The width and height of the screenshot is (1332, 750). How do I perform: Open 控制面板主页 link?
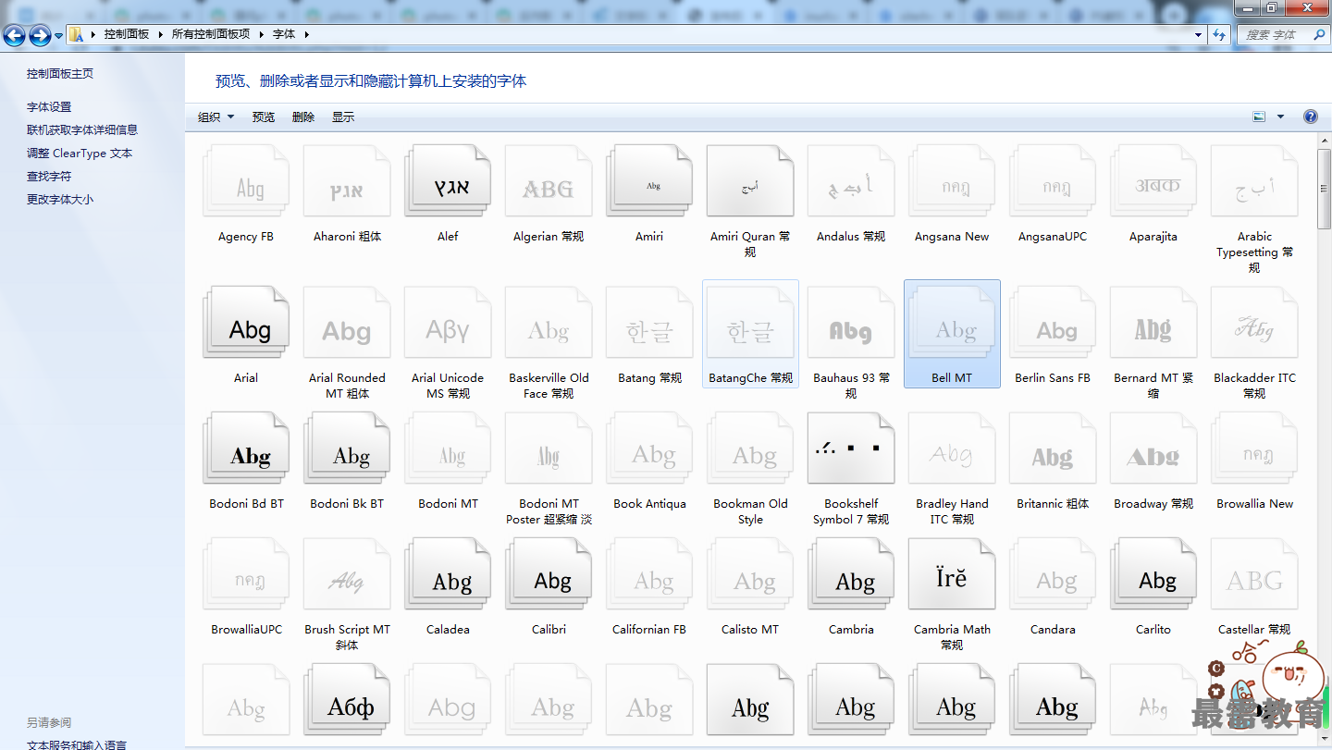(x=60, y=74)
